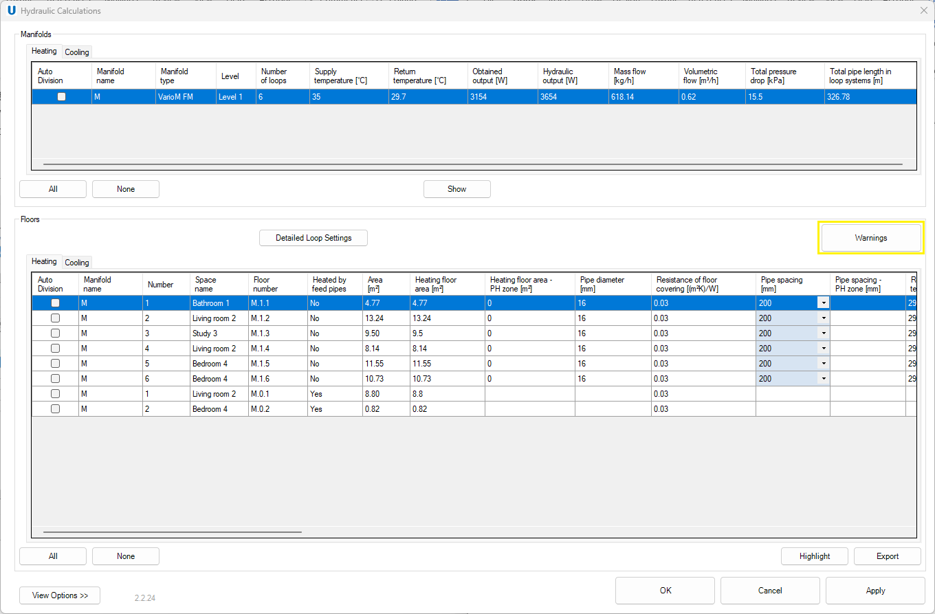Click manifold type cell VarioM FM
The height and width of the screenshot is (614, 935).
[x=185, y=97]
